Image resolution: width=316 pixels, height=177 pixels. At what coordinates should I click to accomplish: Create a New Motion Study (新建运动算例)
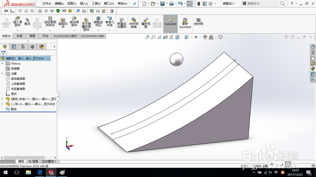122,23
